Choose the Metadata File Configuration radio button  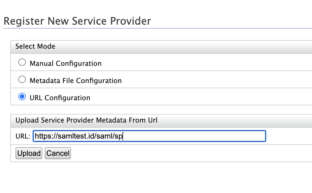(22, 80)
